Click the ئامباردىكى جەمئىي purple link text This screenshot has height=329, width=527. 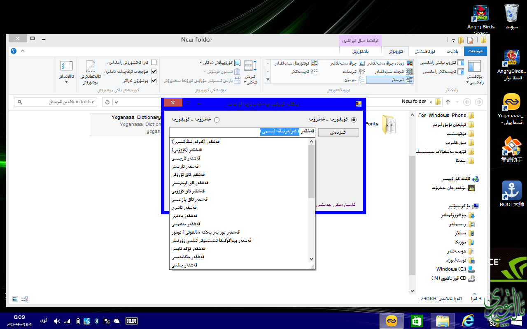point(336,204)
